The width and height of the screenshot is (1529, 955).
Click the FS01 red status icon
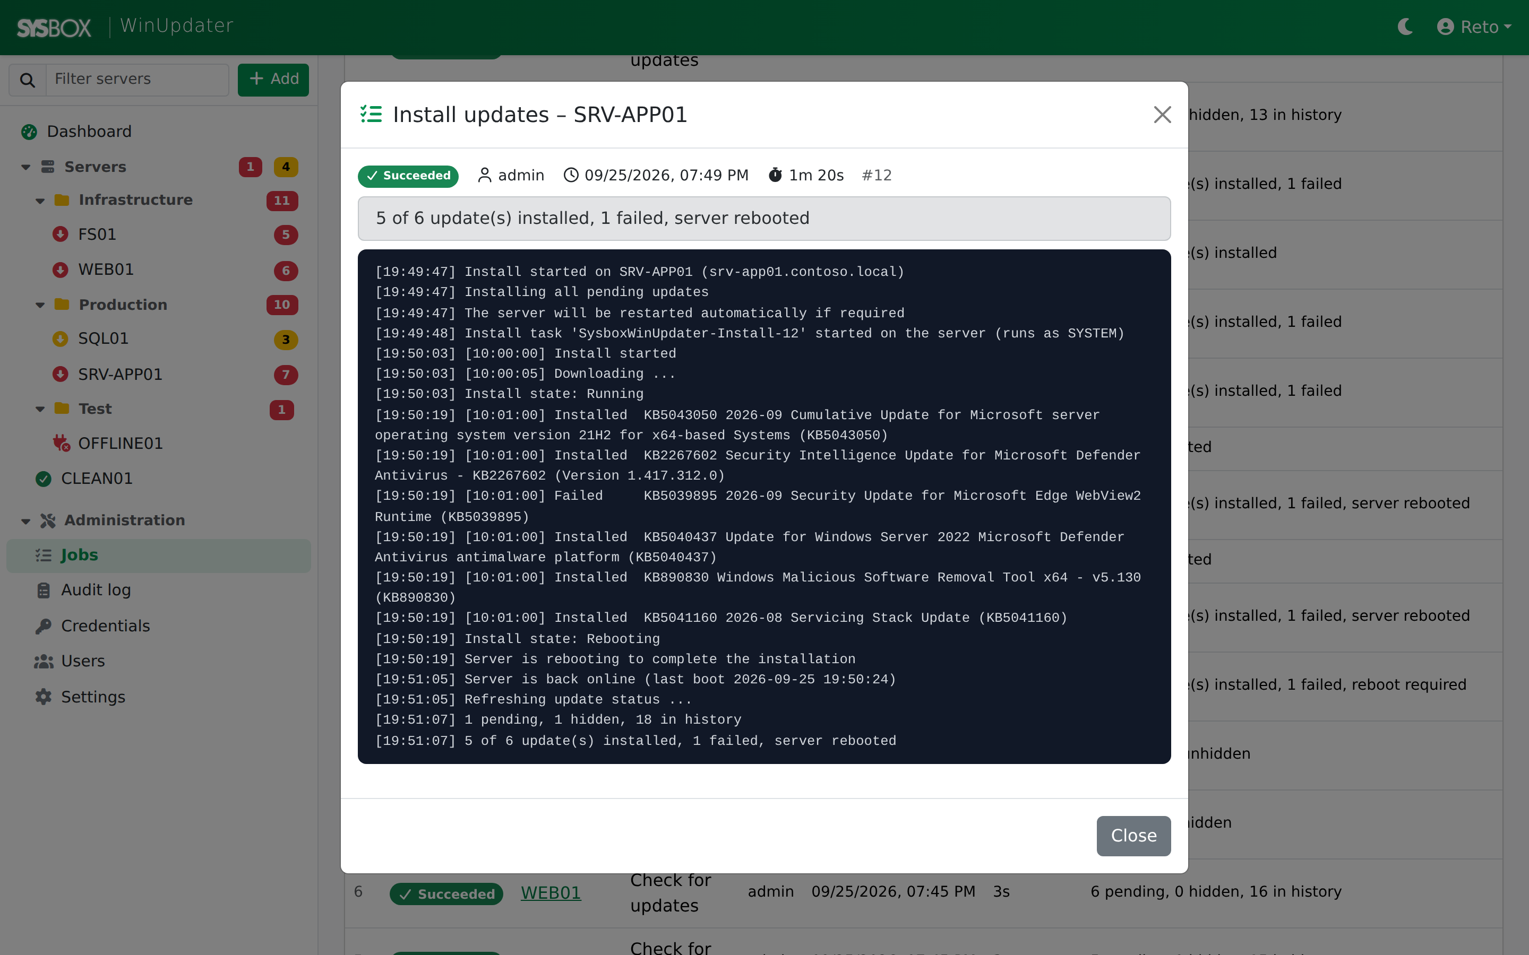point(61,235)
